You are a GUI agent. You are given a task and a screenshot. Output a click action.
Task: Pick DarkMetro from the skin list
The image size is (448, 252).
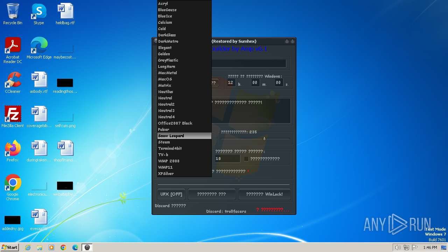[x=184, y=41]
